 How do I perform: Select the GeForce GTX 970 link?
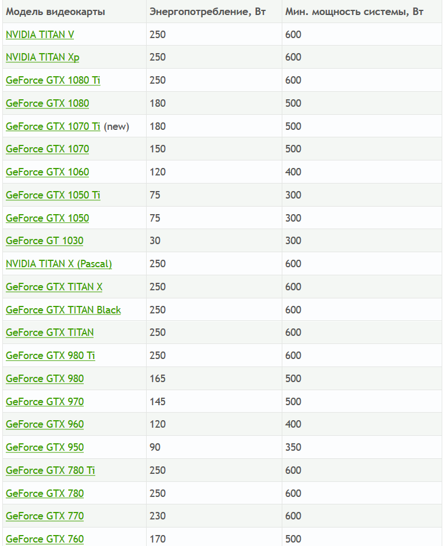point(44,402)
